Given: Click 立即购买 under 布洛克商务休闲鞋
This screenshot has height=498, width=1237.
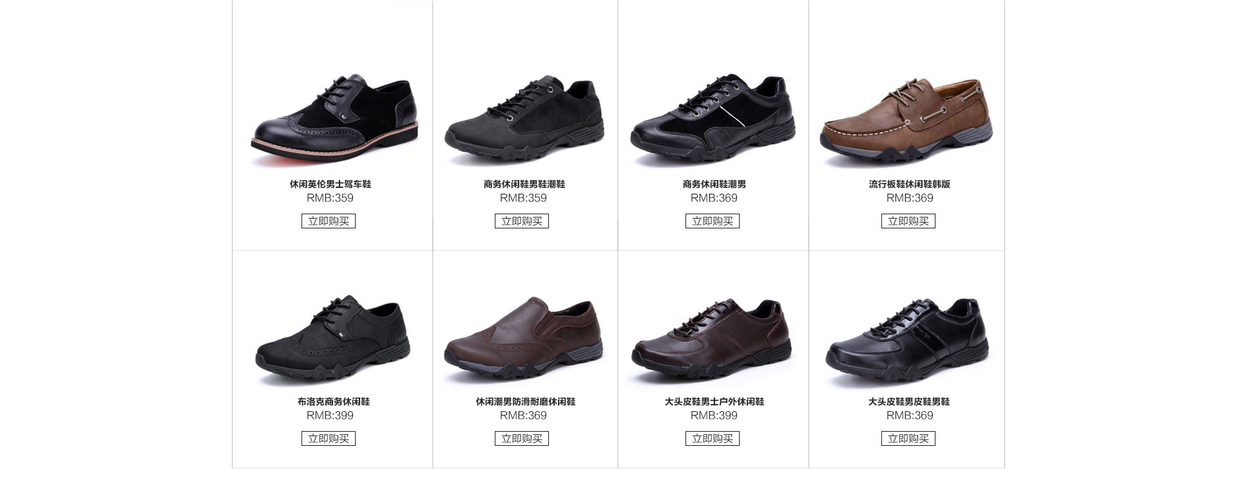Looking at the screenshot, I should [x=329, y=439].
